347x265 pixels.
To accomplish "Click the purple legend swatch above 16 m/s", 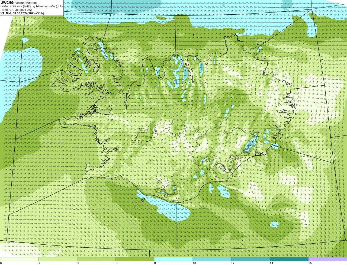I will click(327, 259).
